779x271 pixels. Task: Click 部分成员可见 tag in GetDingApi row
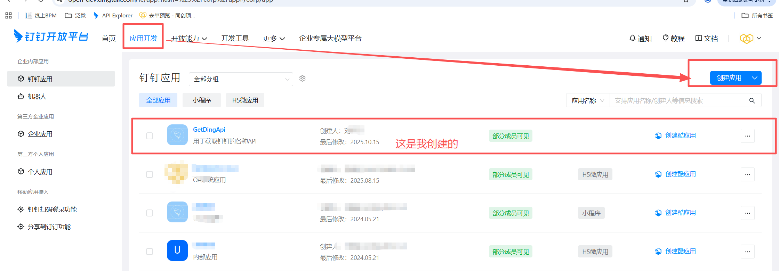pyautogui.click(x=511, y=136)
